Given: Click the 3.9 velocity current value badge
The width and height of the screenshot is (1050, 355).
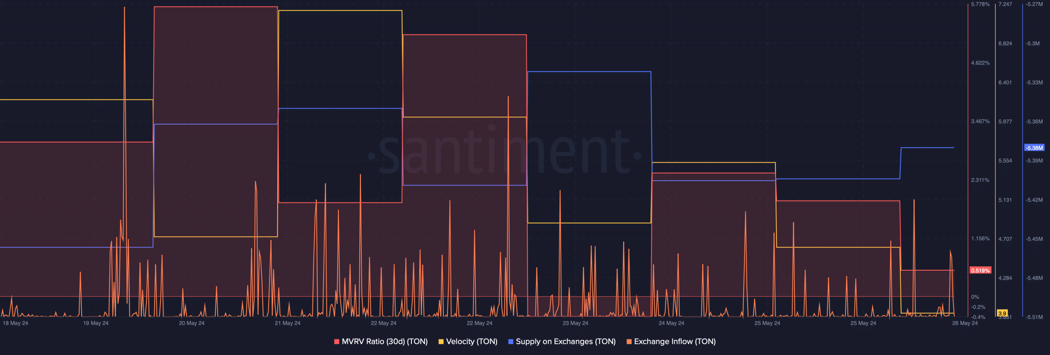Looking at the screenshot, I should (x=1002, y=313).
